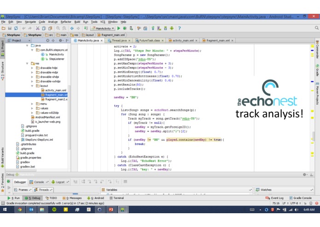This screenshot has height=227, width=320.
Task: Collapse the res folder node
Action: 27,63
